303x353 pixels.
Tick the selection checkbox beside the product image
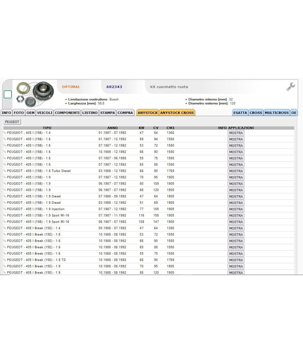pos(8,94)
